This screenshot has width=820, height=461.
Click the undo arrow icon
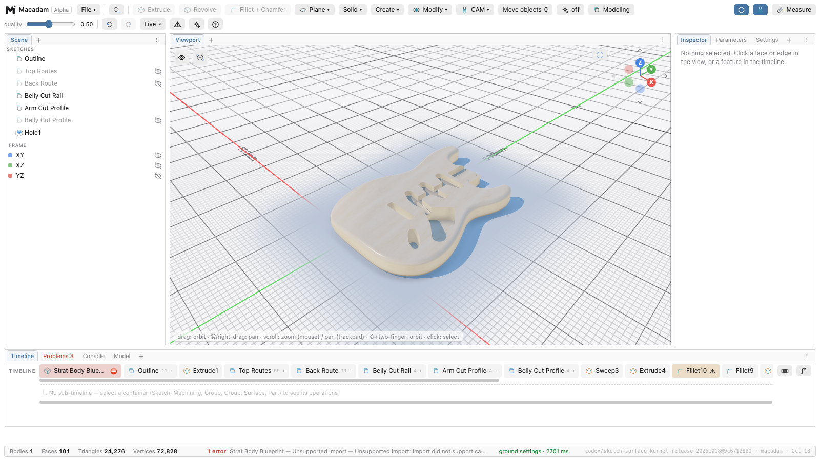109,24
